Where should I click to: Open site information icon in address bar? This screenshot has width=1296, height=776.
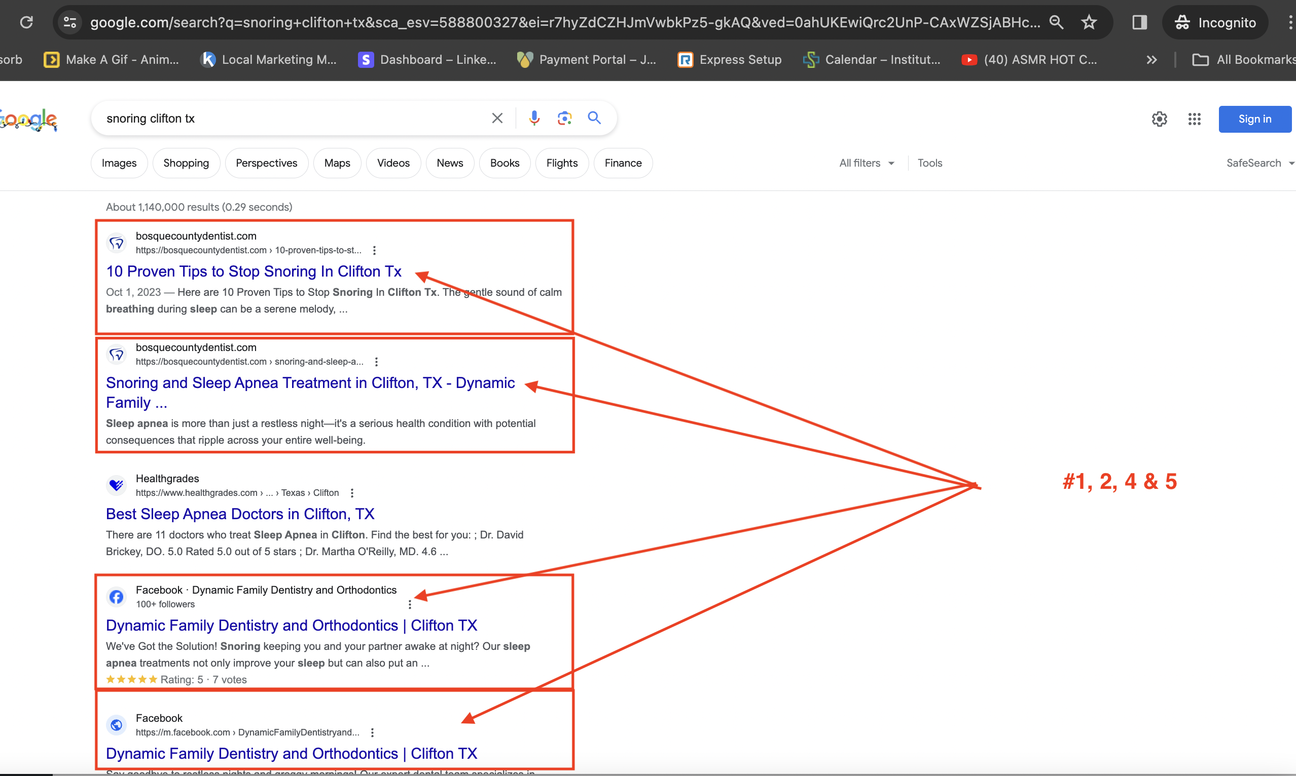tap(69, 22)
